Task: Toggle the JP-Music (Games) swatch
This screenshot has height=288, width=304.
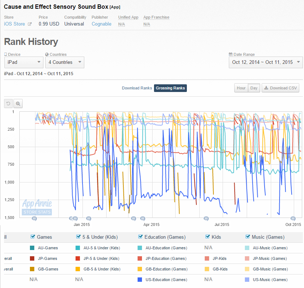Action: (x=247, y=258)
